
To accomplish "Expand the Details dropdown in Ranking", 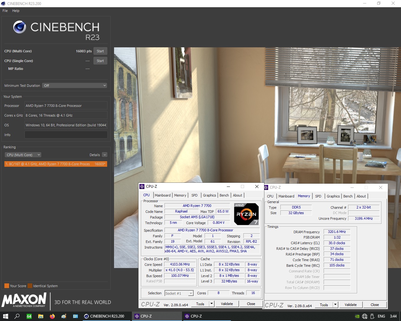I will pos(105,155).
